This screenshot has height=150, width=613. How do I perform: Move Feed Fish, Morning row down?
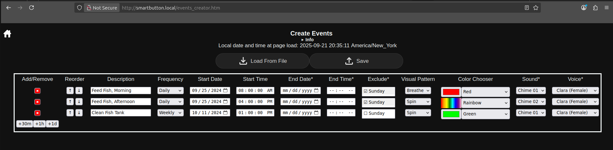coord(79,90)
